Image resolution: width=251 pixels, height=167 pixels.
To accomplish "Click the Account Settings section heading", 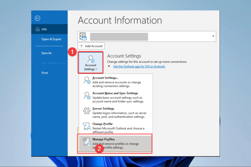I will click(124, 56).
